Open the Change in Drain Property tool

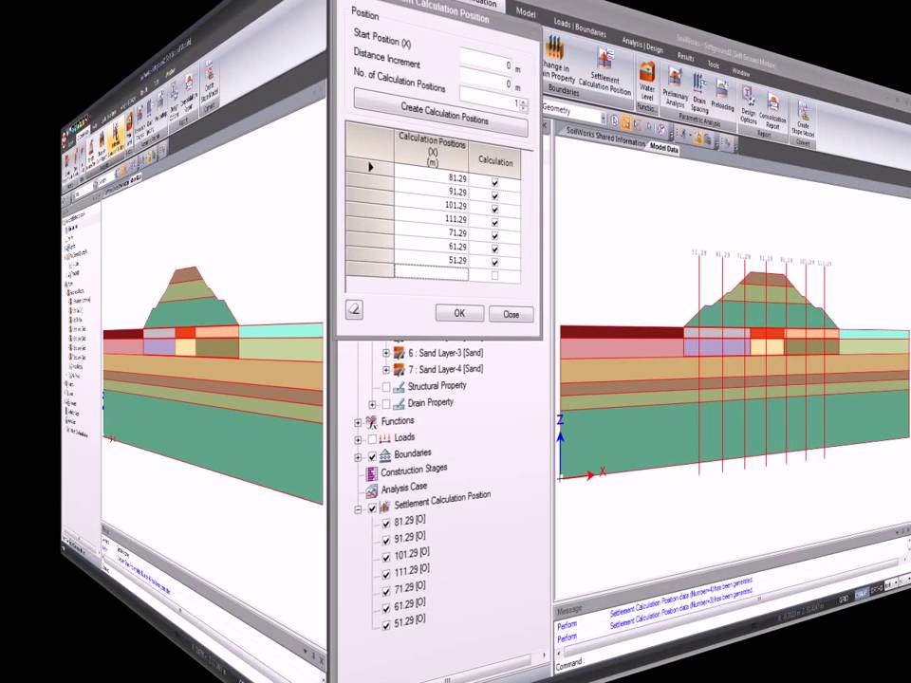(x=557, y=61)
